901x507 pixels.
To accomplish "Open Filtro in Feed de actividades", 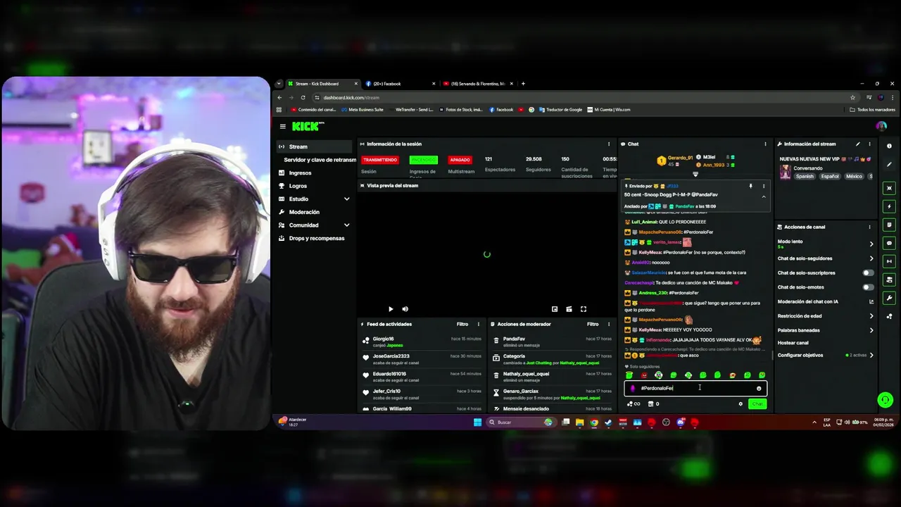I will coord(462,325).
